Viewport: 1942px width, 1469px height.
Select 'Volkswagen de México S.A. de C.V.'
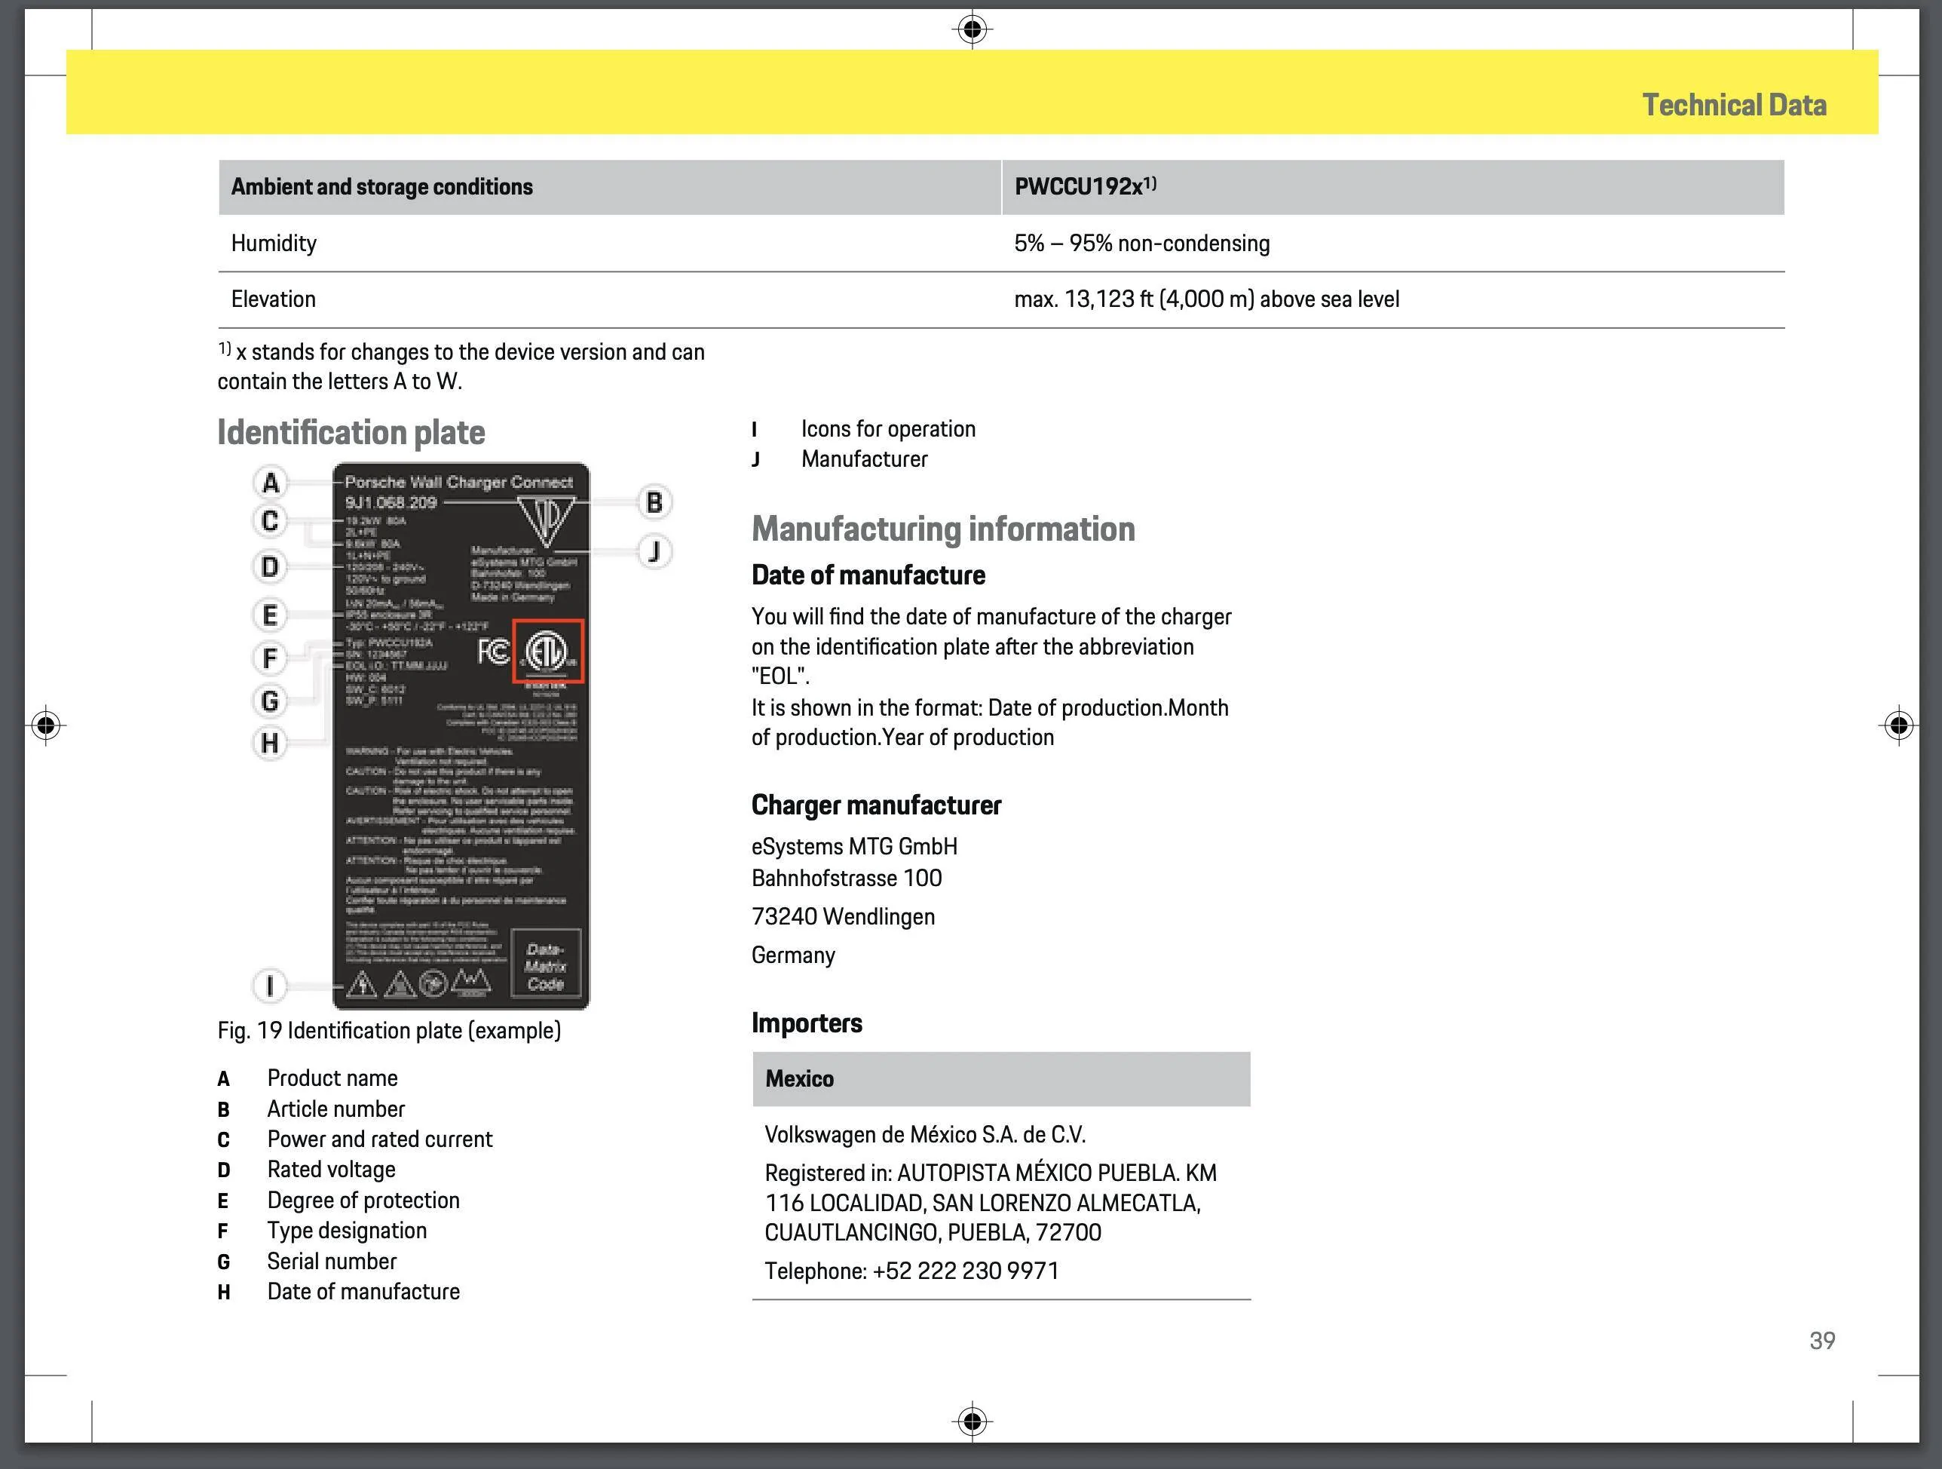point(925,1134)
